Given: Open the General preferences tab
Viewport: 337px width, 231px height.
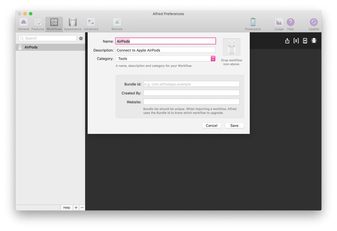Looking at the screenshot, I should tap(24, 24).
